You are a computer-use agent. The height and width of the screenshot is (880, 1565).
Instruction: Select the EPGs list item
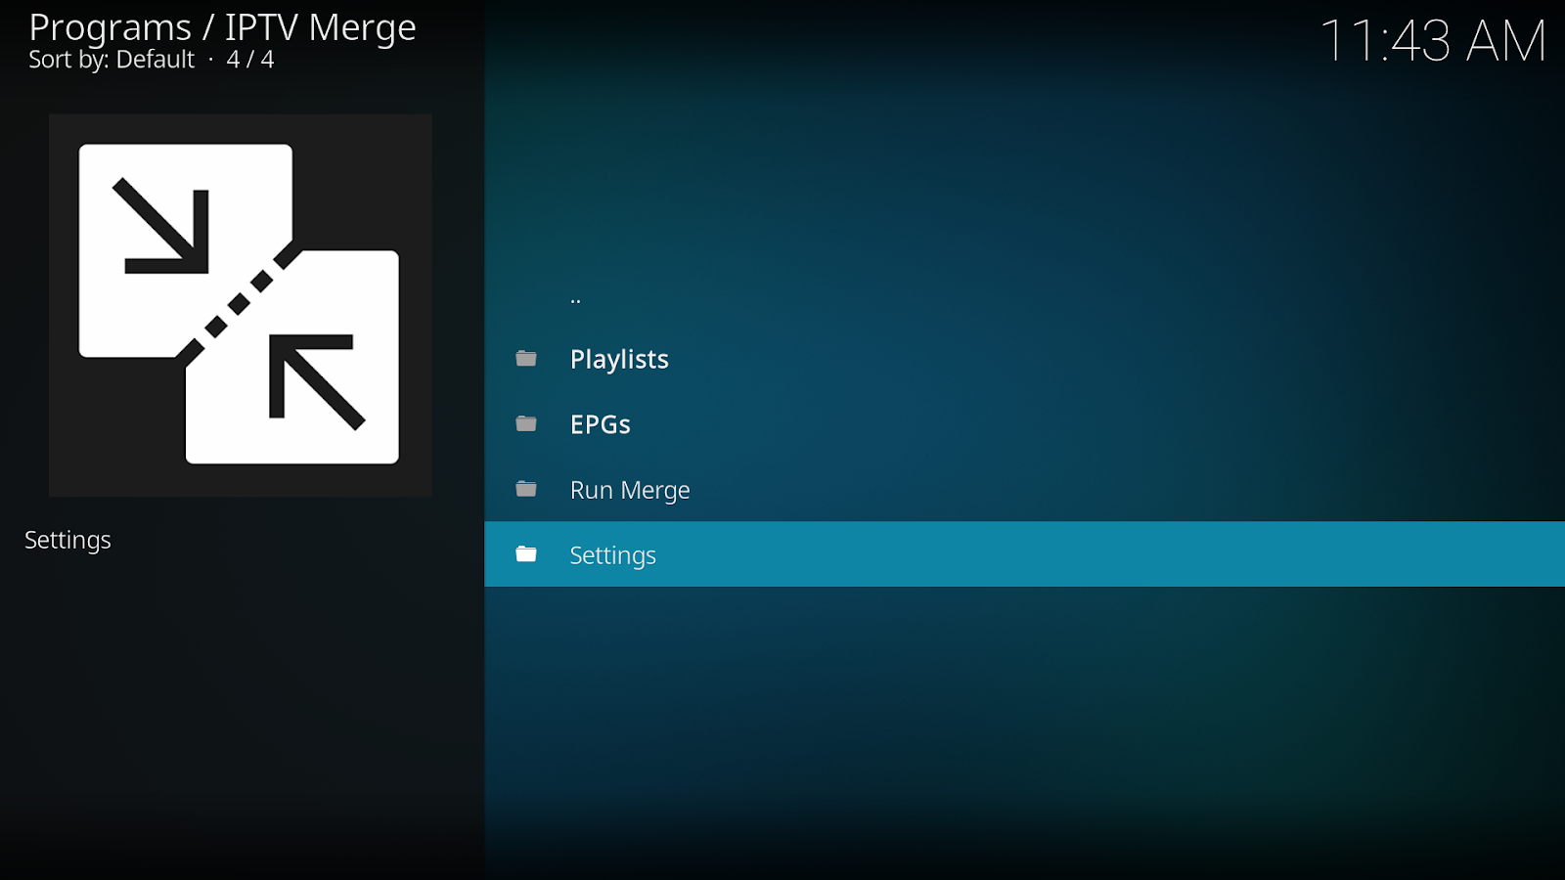pos(1024,424)
